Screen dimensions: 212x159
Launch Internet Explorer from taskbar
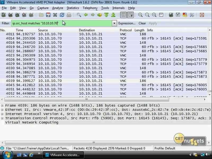(x=31, y=155)
